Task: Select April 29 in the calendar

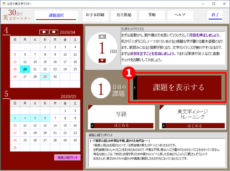Action: click(x=45, y=76)
